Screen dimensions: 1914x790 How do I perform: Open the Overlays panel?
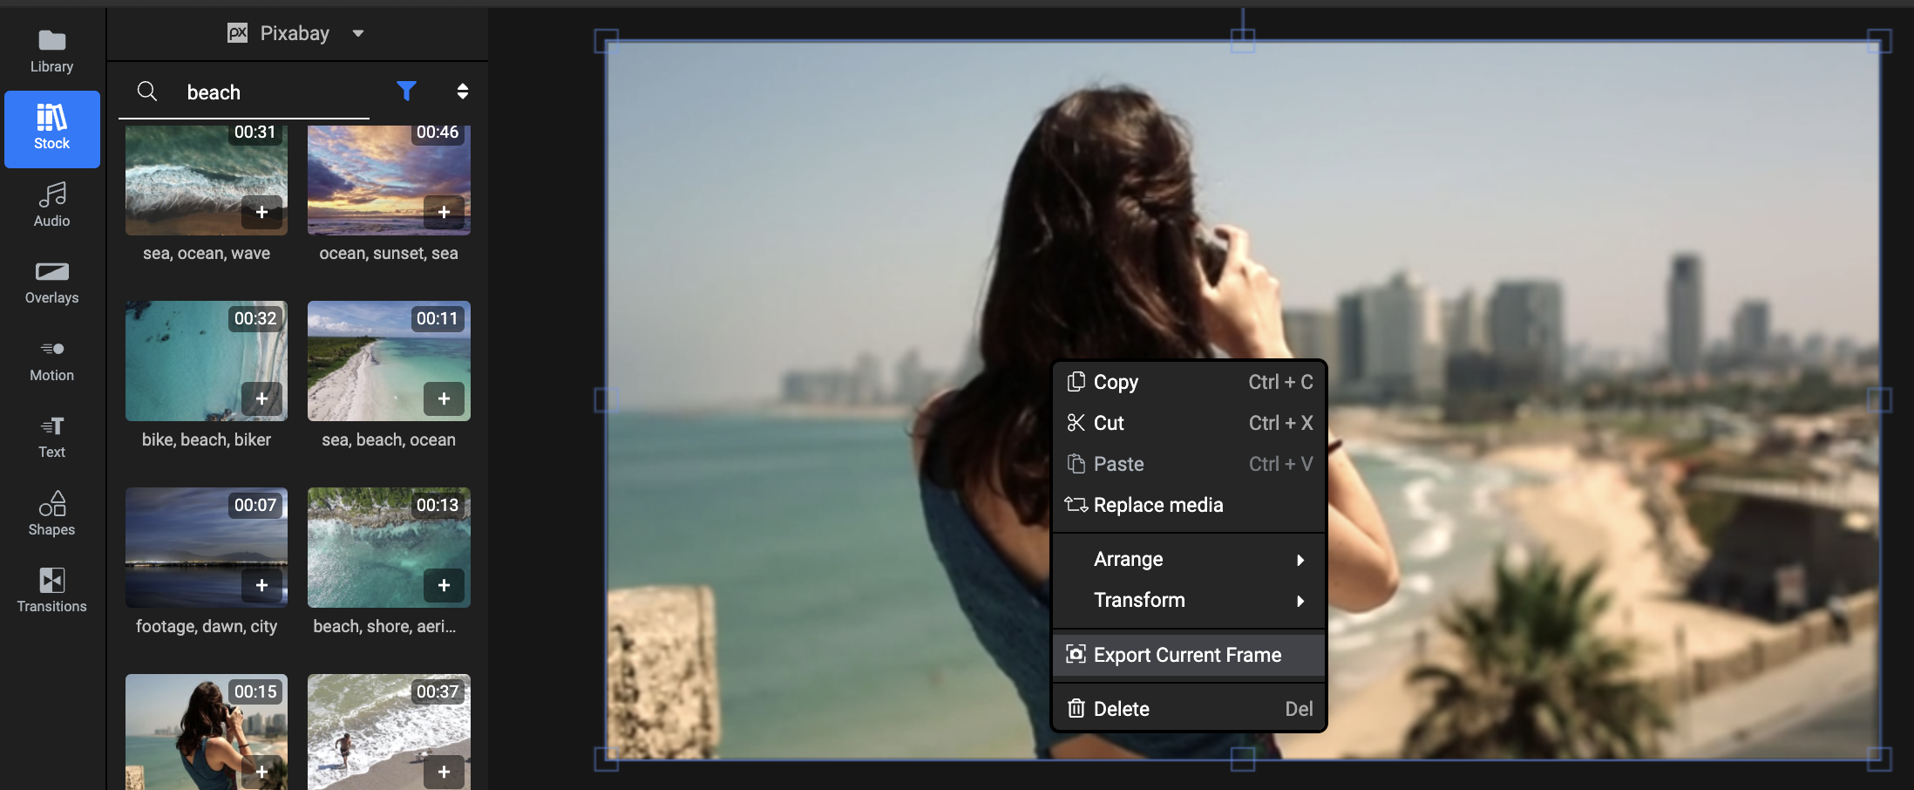[x=51, y=283]
